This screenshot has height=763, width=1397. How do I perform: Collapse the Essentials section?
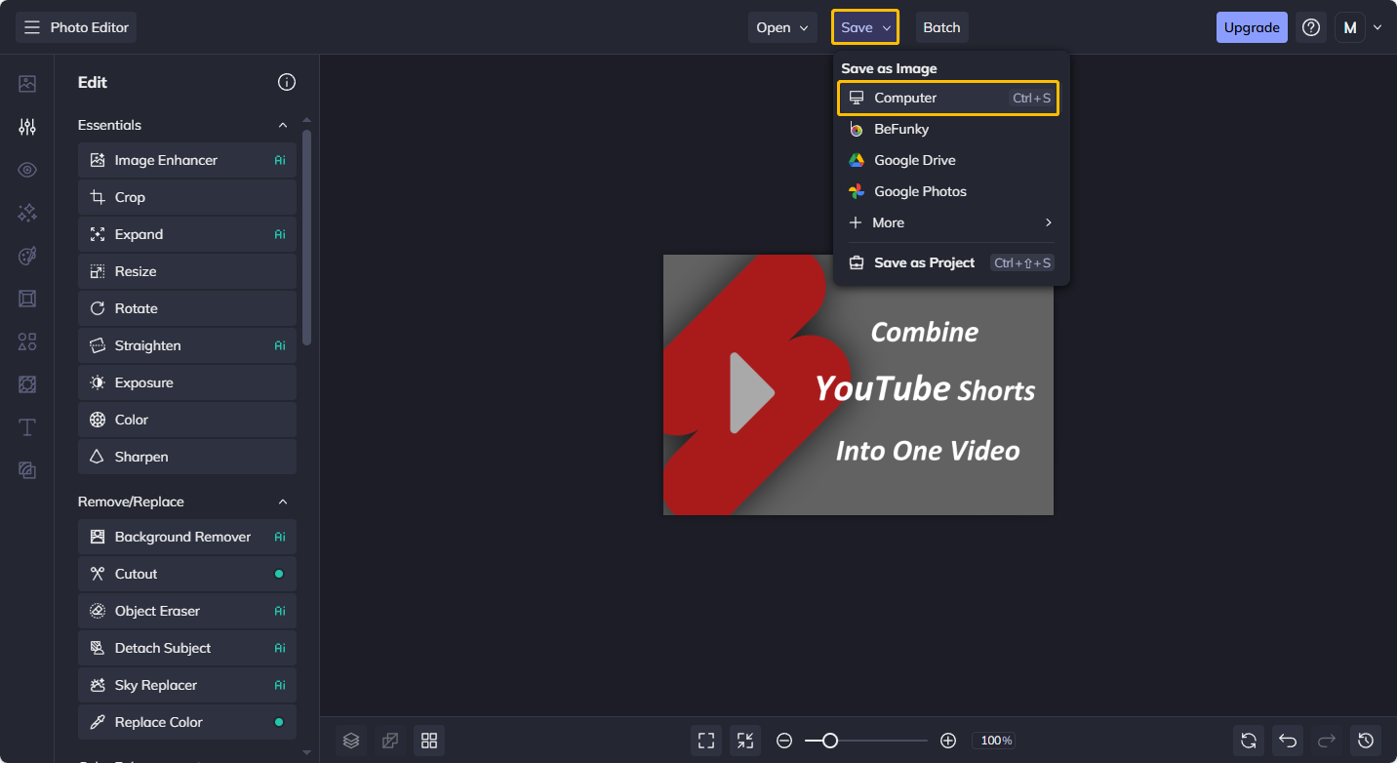coord(283,125)
